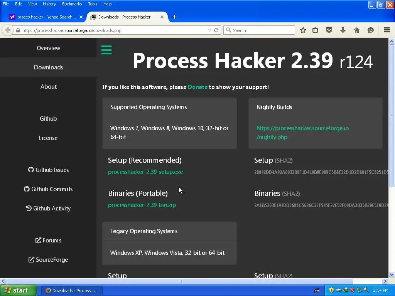Open the bookmarks list icon
The image size is (395, 296).
pos(315,30)
